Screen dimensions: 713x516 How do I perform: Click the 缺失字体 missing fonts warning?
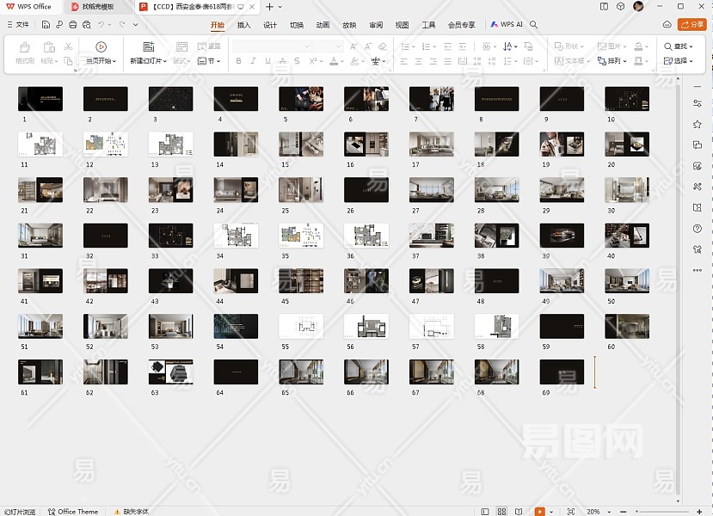132,511
